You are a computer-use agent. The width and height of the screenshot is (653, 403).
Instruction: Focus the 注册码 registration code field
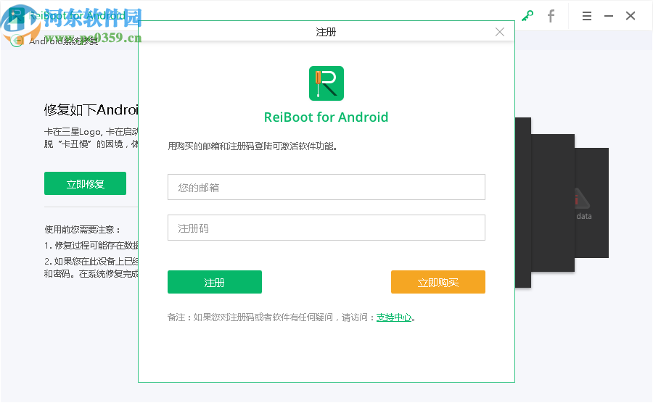coord(326,228)
